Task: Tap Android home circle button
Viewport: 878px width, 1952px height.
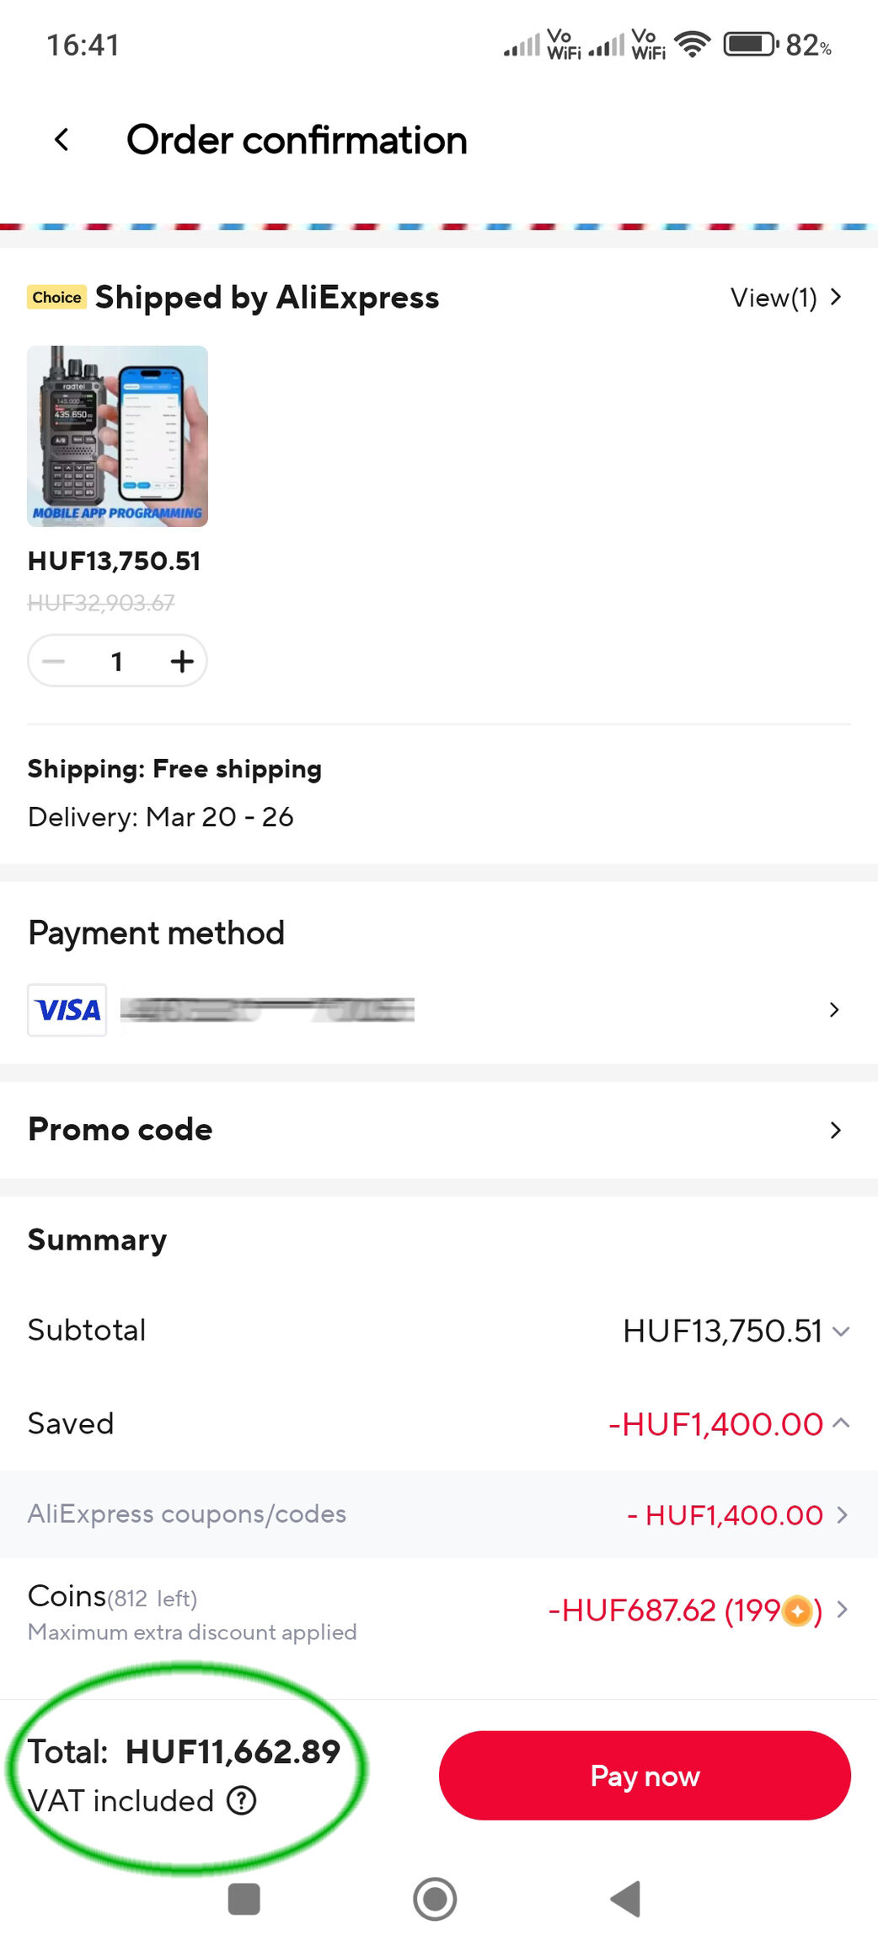Action: click(x=435, y=1899)
